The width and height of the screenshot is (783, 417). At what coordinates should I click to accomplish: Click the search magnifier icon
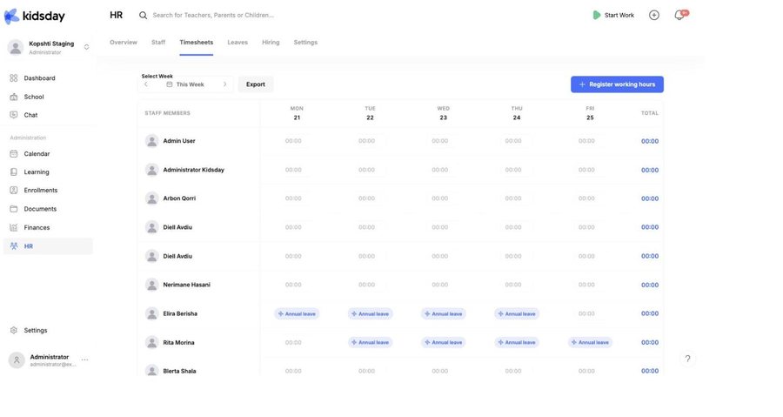coord(143,15)
